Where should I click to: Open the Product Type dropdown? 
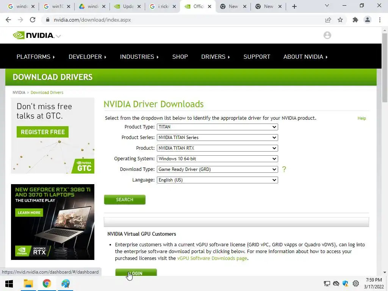tap(217, 127)
